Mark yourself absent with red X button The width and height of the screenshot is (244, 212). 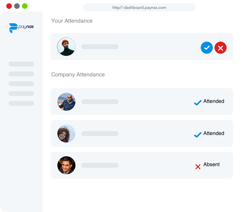click(220, 48)
